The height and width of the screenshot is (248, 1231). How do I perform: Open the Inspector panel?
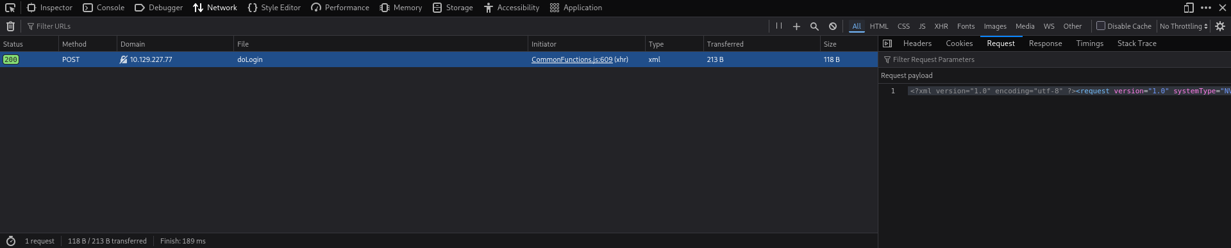(49, 8)
